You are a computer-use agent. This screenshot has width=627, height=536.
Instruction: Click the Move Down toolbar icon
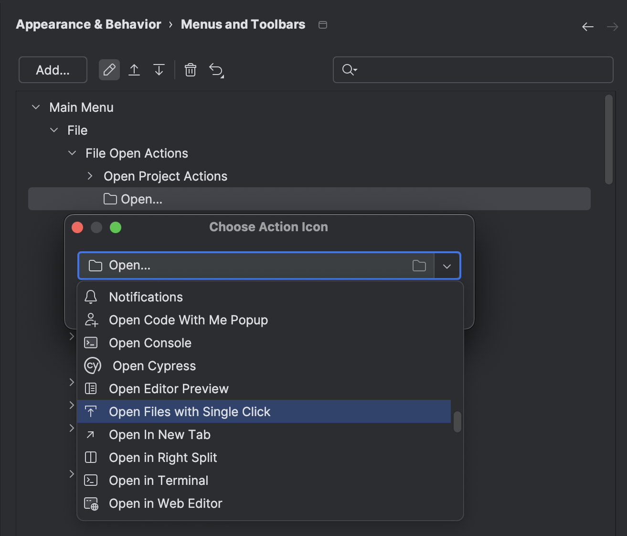click(x=159, y=70)
